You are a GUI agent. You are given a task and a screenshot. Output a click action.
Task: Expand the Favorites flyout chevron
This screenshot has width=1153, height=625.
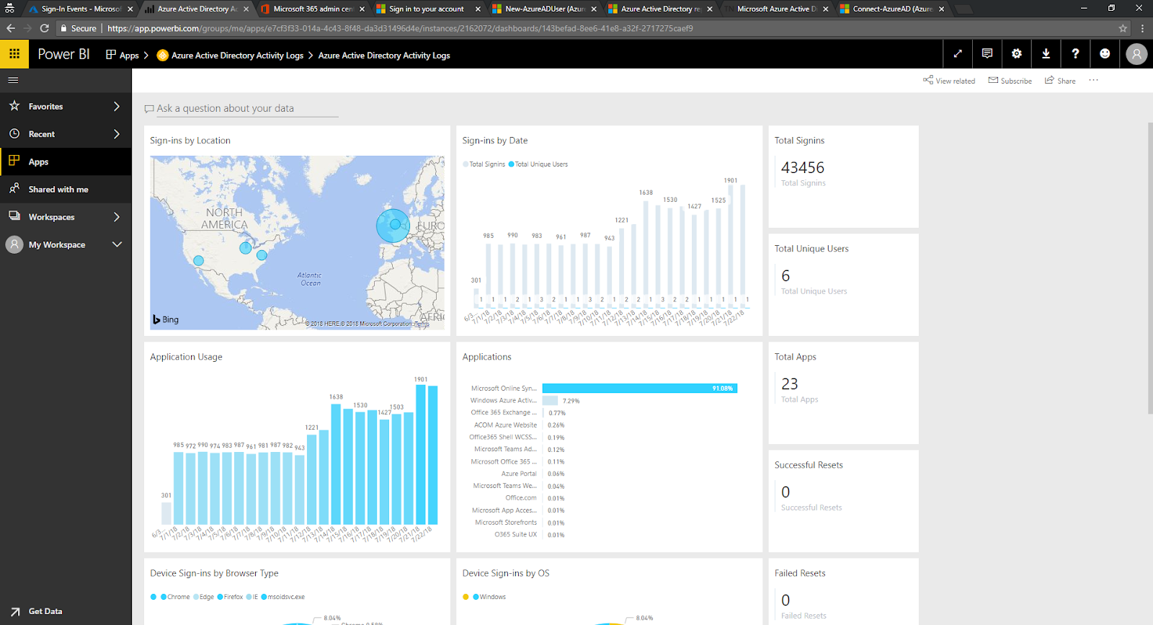click(117, 107)
